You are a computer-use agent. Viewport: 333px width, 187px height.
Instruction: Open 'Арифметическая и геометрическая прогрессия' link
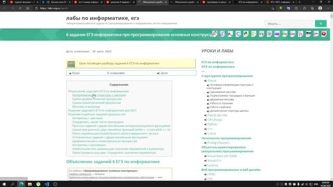[105, 141]
